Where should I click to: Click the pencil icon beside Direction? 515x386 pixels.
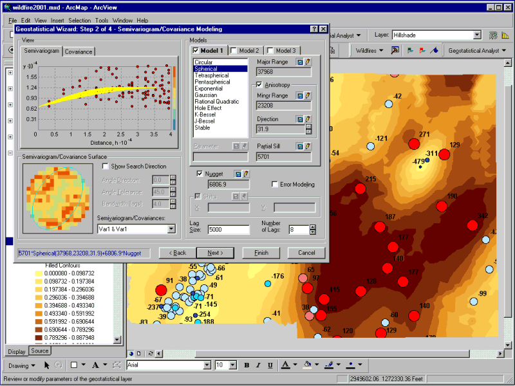pyautogui.click(x=308, y=119)
